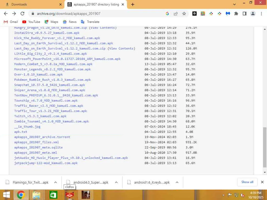The height and width of the screenshot is (200, 267).
Task: Click the Google search icon in address bar
Action: point(167,14)
